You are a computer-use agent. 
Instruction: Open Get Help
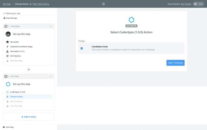coord(10,127)
